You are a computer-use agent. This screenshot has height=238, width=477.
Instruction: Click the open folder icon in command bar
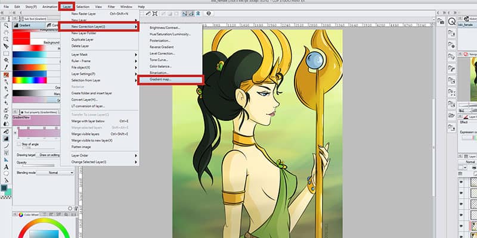click(452, 115)
